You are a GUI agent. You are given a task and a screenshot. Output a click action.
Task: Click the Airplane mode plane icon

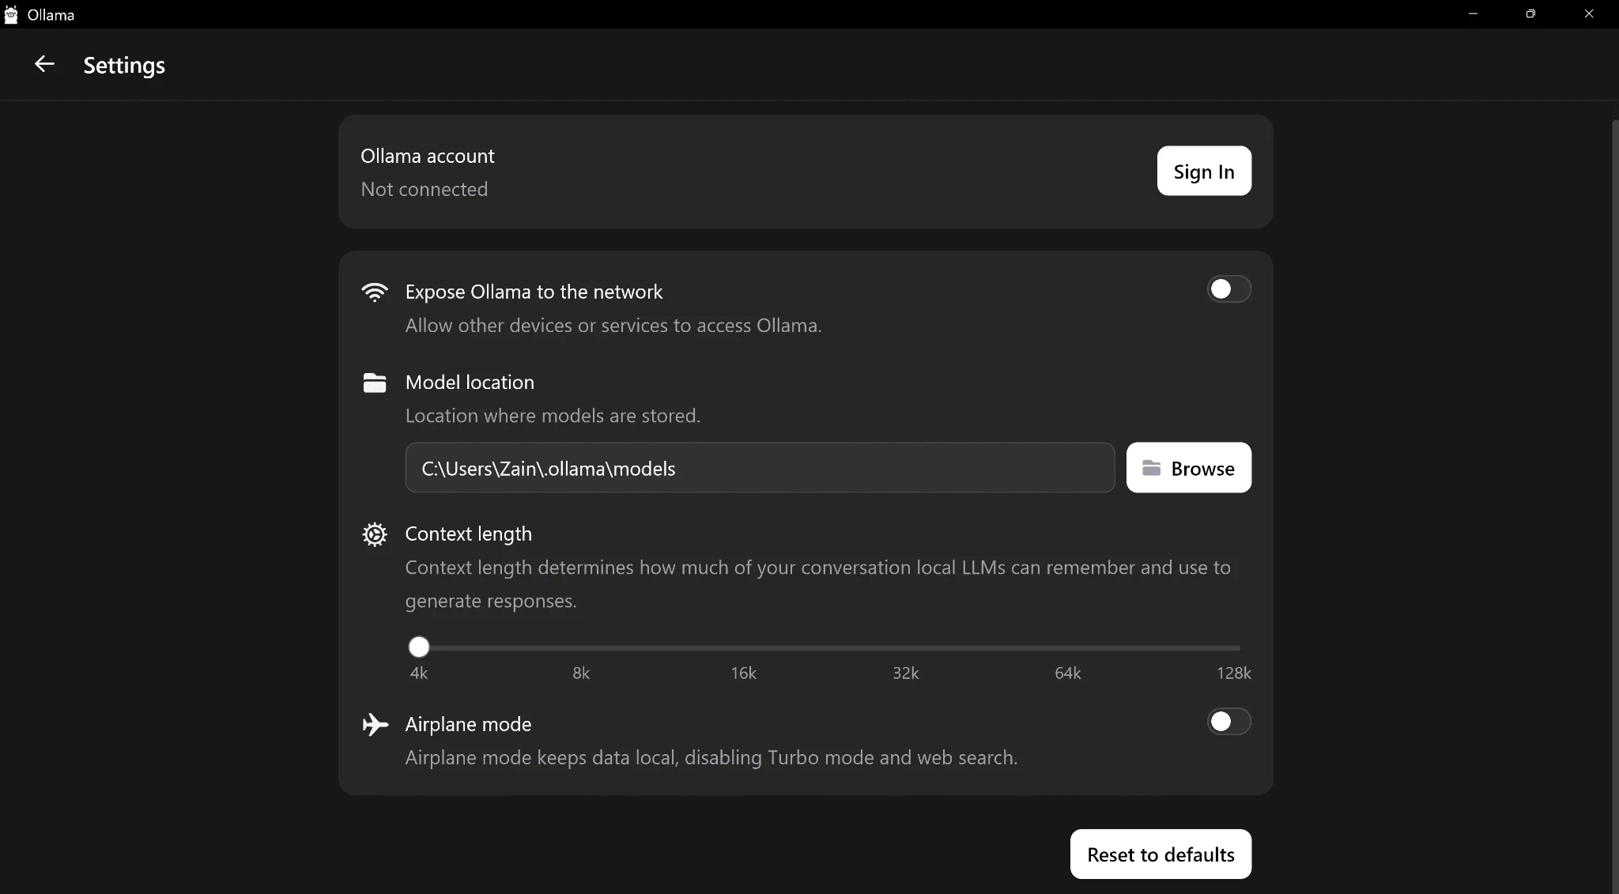click(x=375, y=725)
